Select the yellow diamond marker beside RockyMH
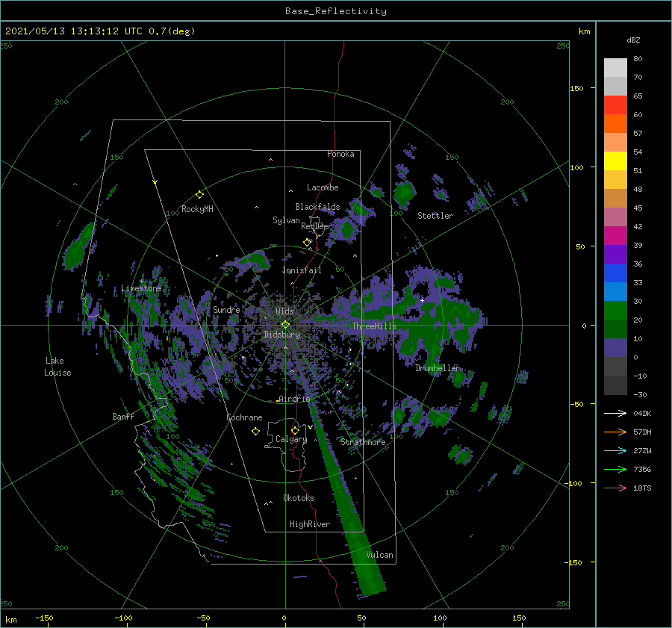The height and width of the screenshot is (628, 672). pyautogui.click(x=199, y=194)
